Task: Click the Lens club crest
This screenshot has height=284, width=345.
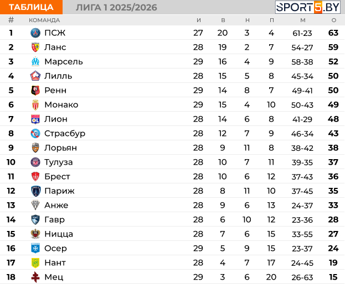Action: coord(35,48)
